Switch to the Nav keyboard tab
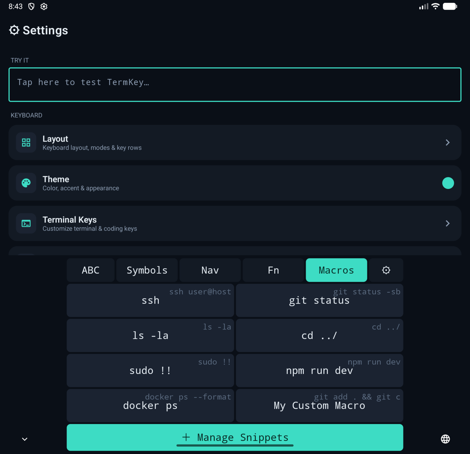This screenshot has width=470, height=454. coord(210,270)
